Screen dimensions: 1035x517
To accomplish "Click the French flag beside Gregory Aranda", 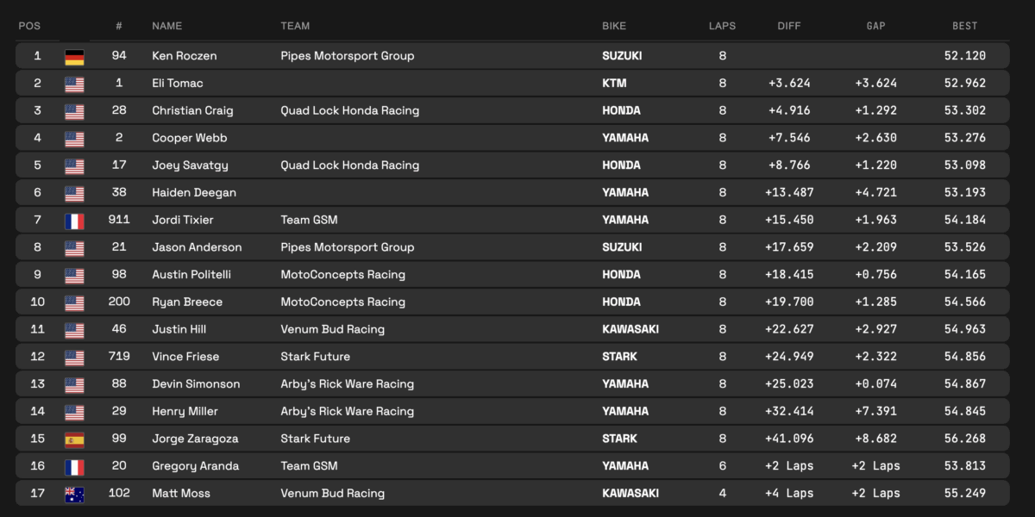I will tap(74, 467).
